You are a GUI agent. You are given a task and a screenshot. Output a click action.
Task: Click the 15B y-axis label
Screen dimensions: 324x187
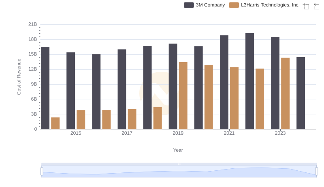click(x=33, y=54)
